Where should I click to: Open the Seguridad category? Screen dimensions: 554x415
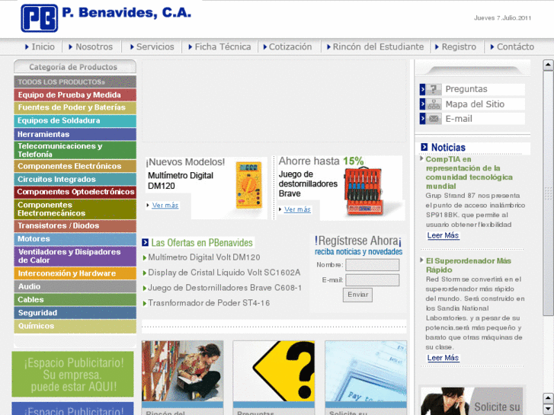click(75, 313)
